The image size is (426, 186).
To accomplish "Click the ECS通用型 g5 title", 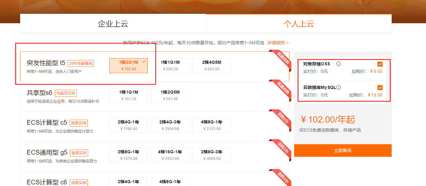I will pos(47,153).
